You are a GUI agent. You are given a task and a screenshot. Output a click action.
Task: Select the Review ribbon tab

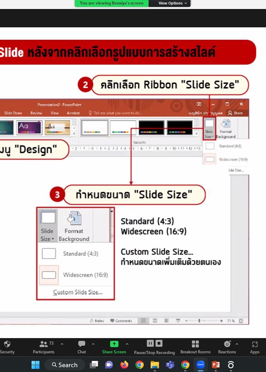click(36, 113)
